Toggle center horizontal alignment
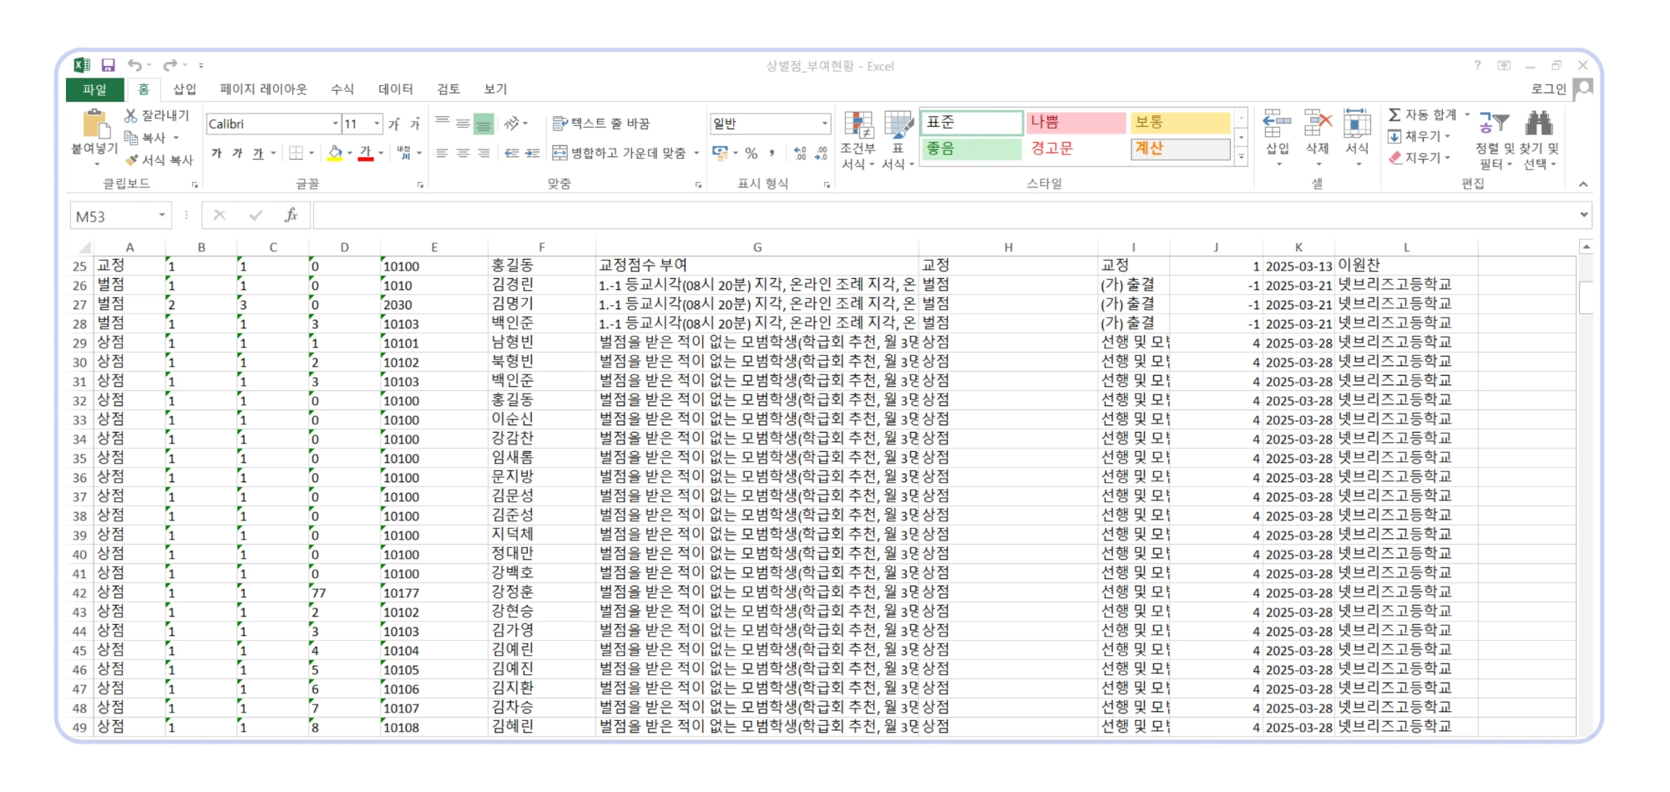 point(463,153)
